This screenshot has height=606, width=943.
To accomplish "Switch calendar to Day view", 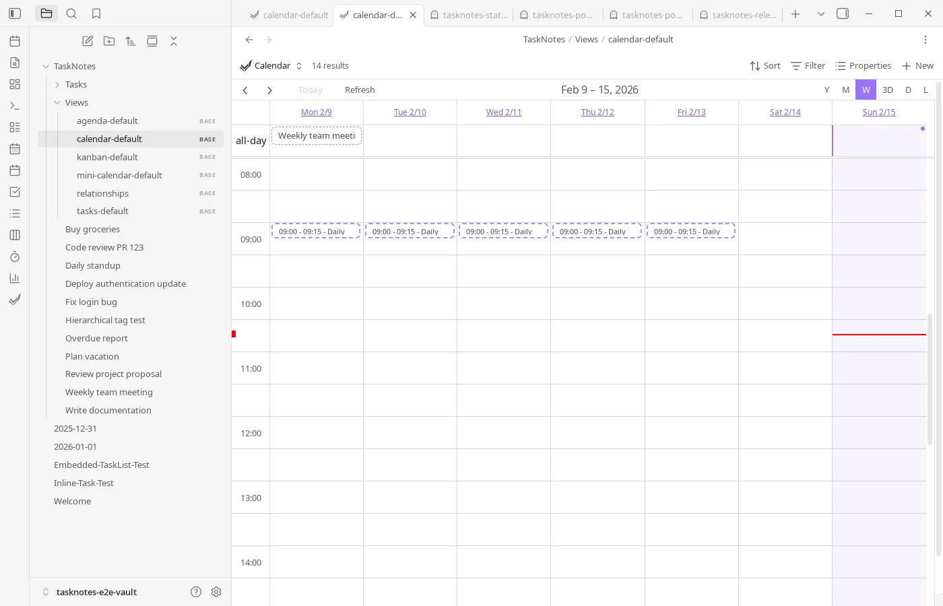I will click(908, 90).
